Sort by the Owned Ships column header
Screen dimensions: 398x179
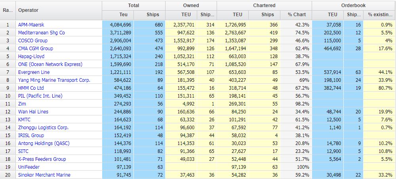[x=208, y=15]
